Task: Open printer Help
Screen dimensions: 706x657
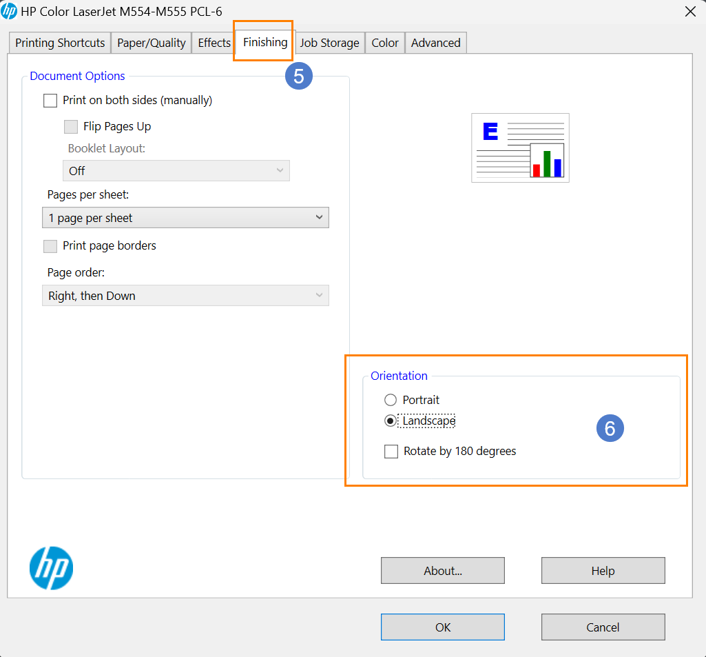Action: tap(603, 571)
